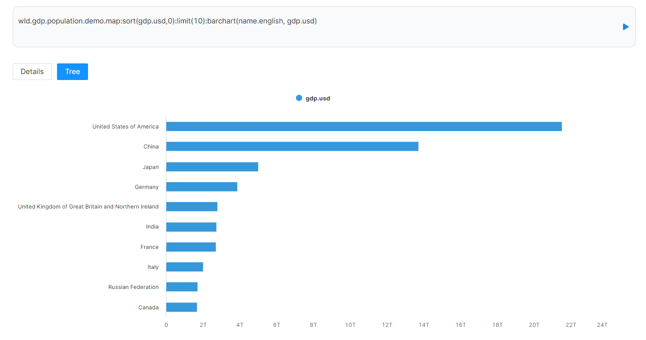Image resolution: width=646 pixels, height=340 pixels.
Task: Click the 'Canada' axis label
Action: 148,307
